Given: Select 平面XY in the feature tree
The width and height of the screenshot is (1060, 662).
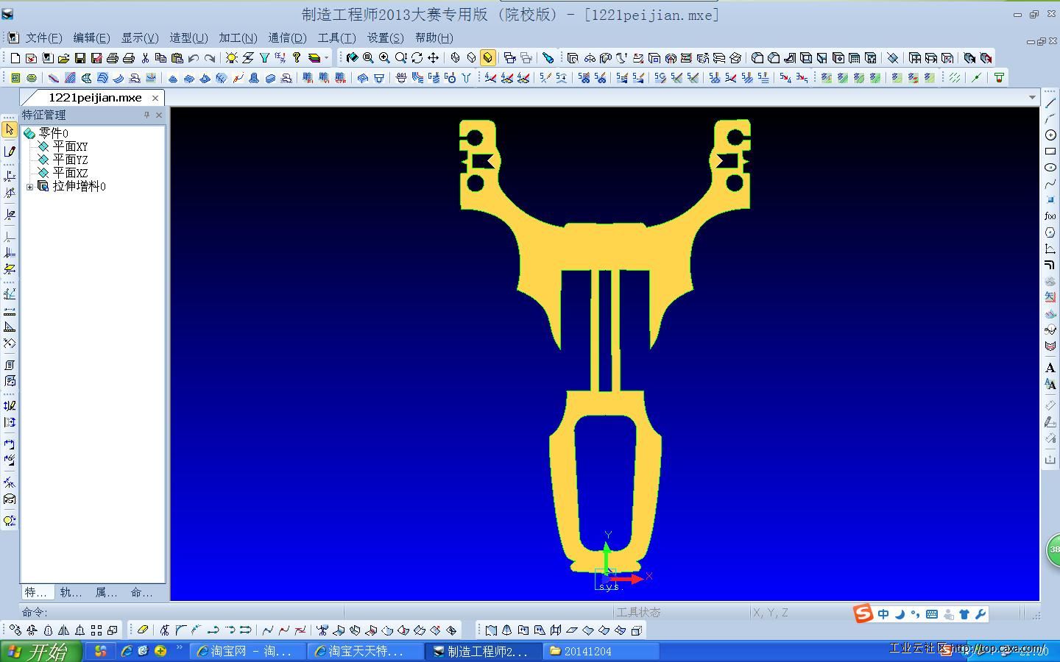Looking at the screenshot, I should (x=70, y=146).
